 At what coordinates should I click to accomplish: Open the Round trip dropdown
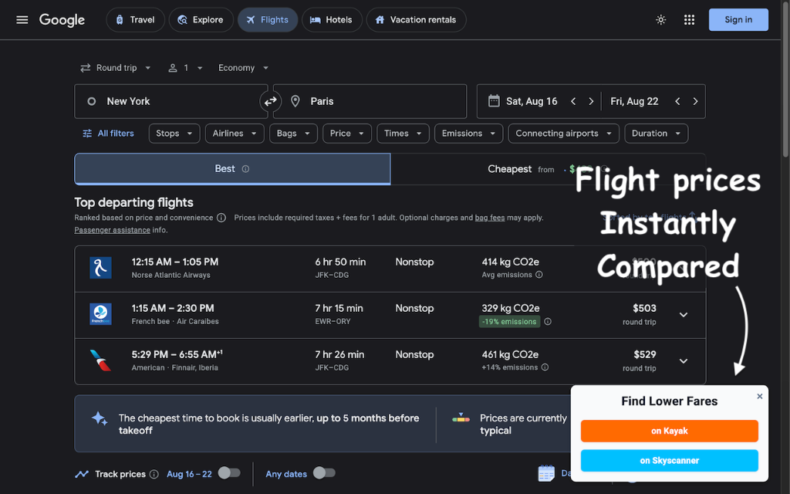[116, 68]
